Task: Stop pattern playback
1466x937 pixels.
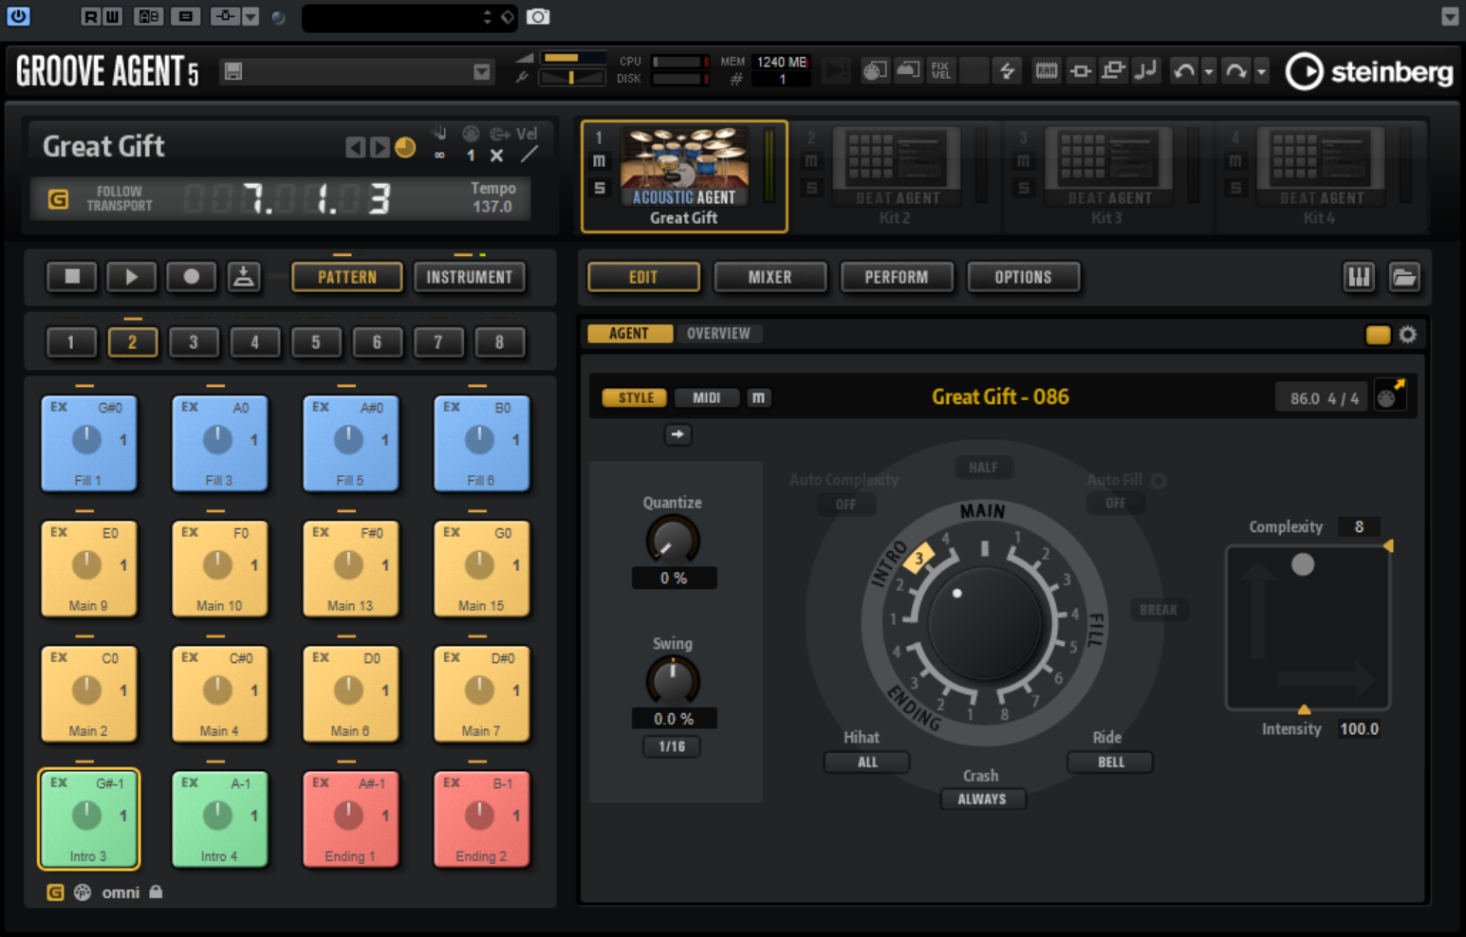Action: coord(72,277)
